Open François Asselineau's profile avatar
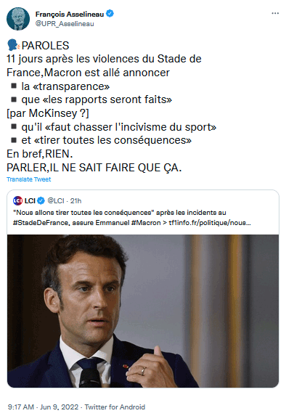Image resolution: width=286 pixels, height=416 pixels. click(18, 19)
